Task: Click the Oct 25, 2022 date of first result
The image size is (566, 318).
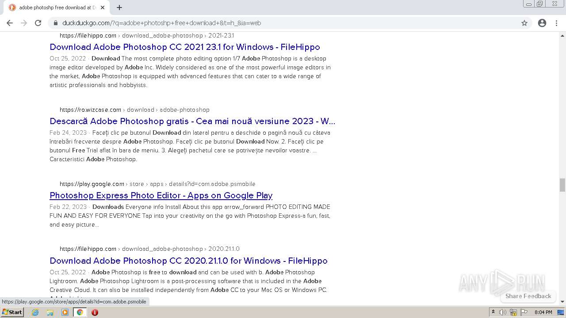Action: 68,58
